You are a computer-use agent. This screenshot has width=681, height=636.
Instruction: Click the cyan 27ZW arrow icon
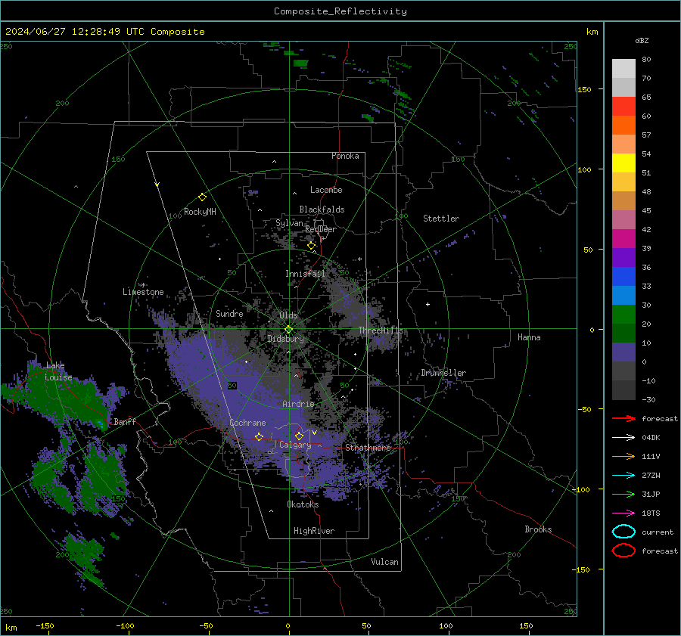click(623, 476)
